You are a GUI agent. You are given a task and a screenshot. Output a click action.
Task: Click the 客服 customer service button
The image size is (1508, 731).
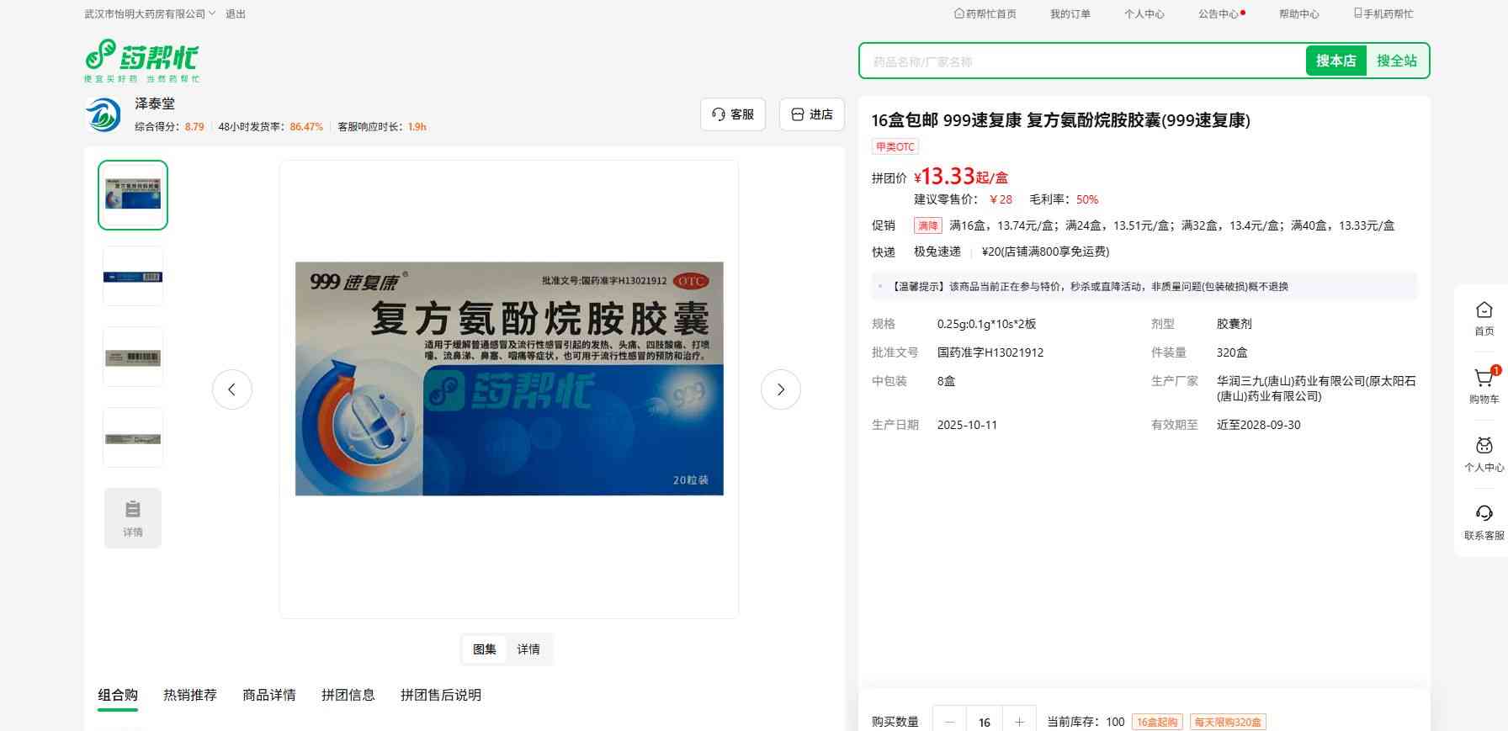coord(733,114)
